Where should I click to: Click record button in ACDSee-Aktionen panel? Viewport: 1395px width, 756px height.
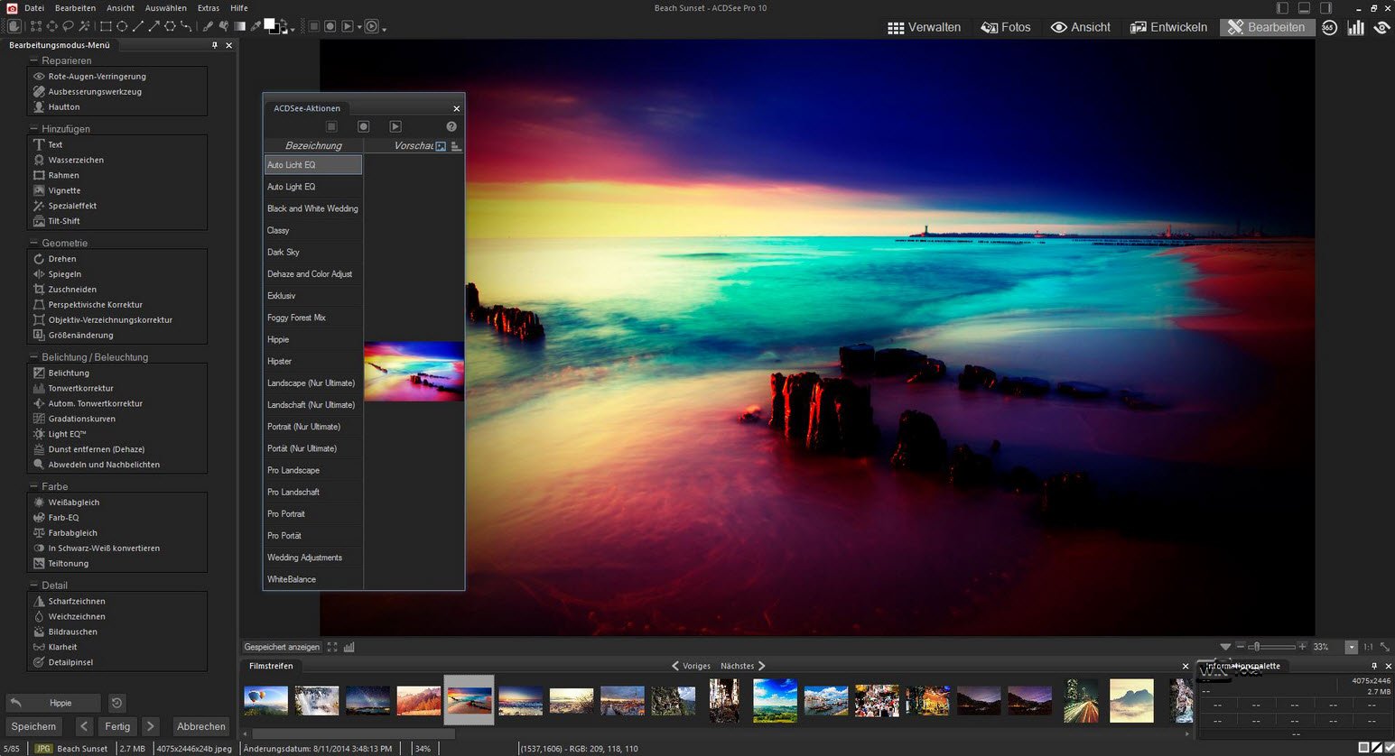point(363,127)
